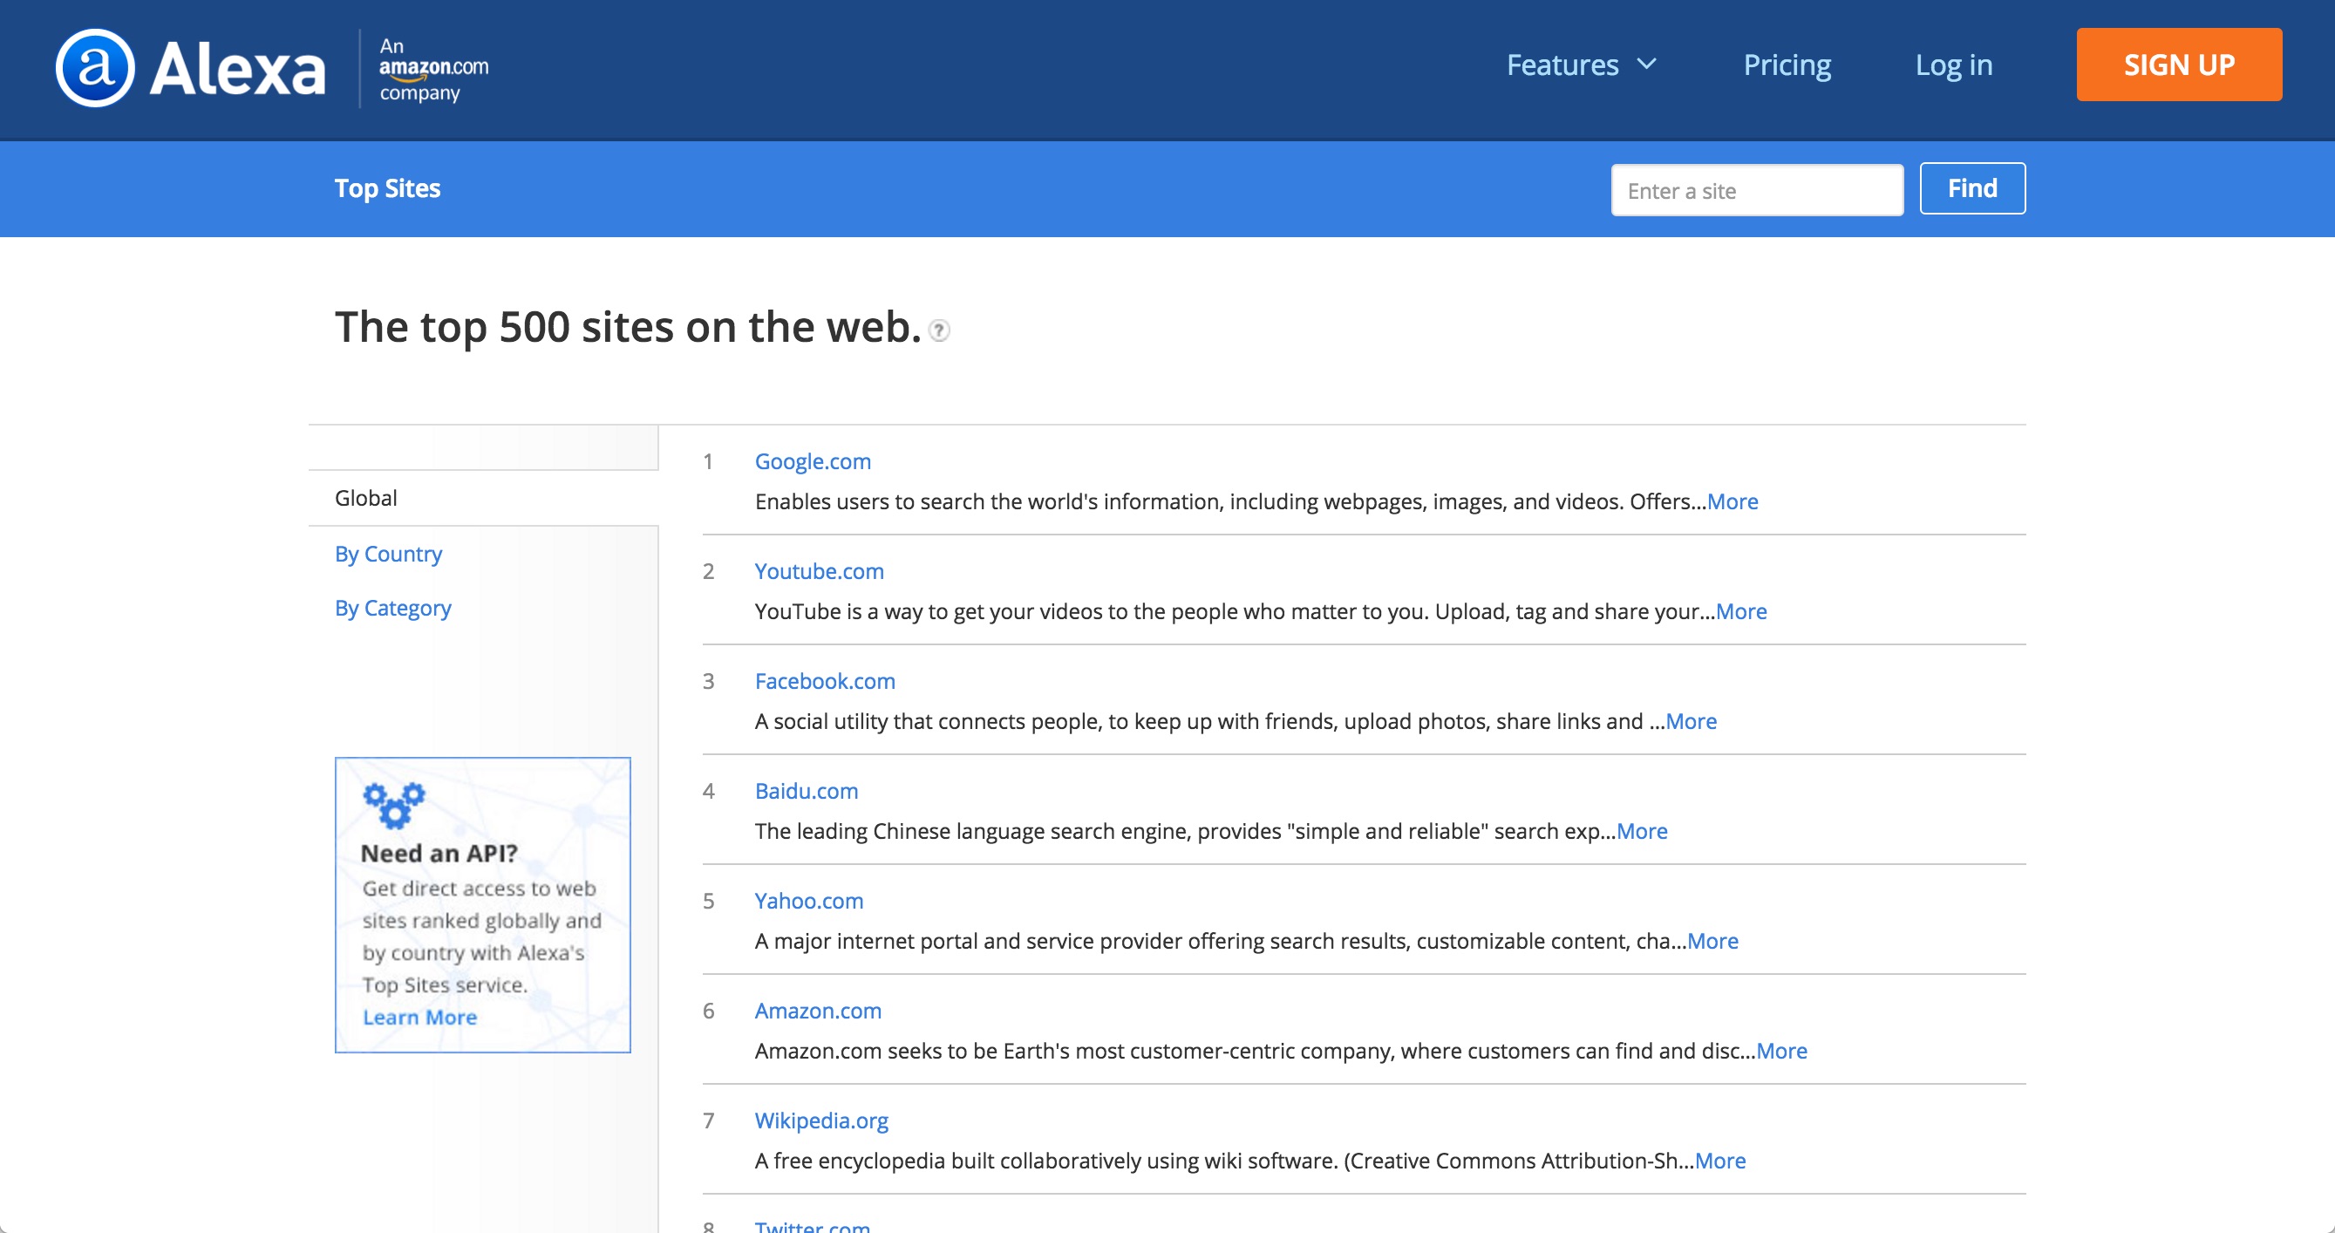This screenshot has width=2335, height=1233.
Task: Open the Baidu.com site link
Action: click(806, 792)
